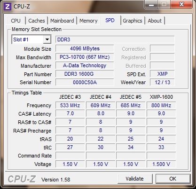The height and width of the screenshot is (189, 196).
Task: Click the DDR3 memory type field
Action: 115,39
